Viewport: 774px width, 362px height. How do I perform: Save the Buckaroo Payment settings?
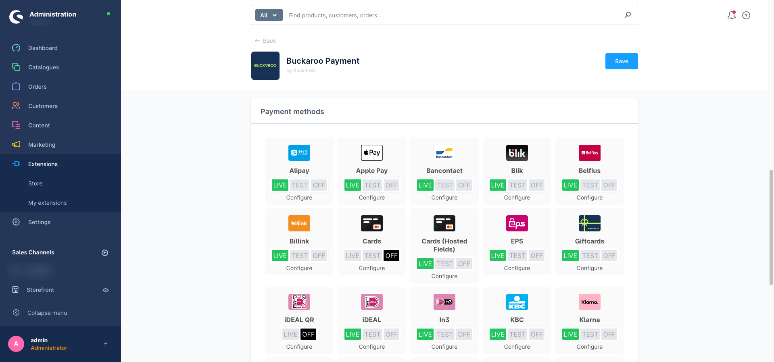622,61
